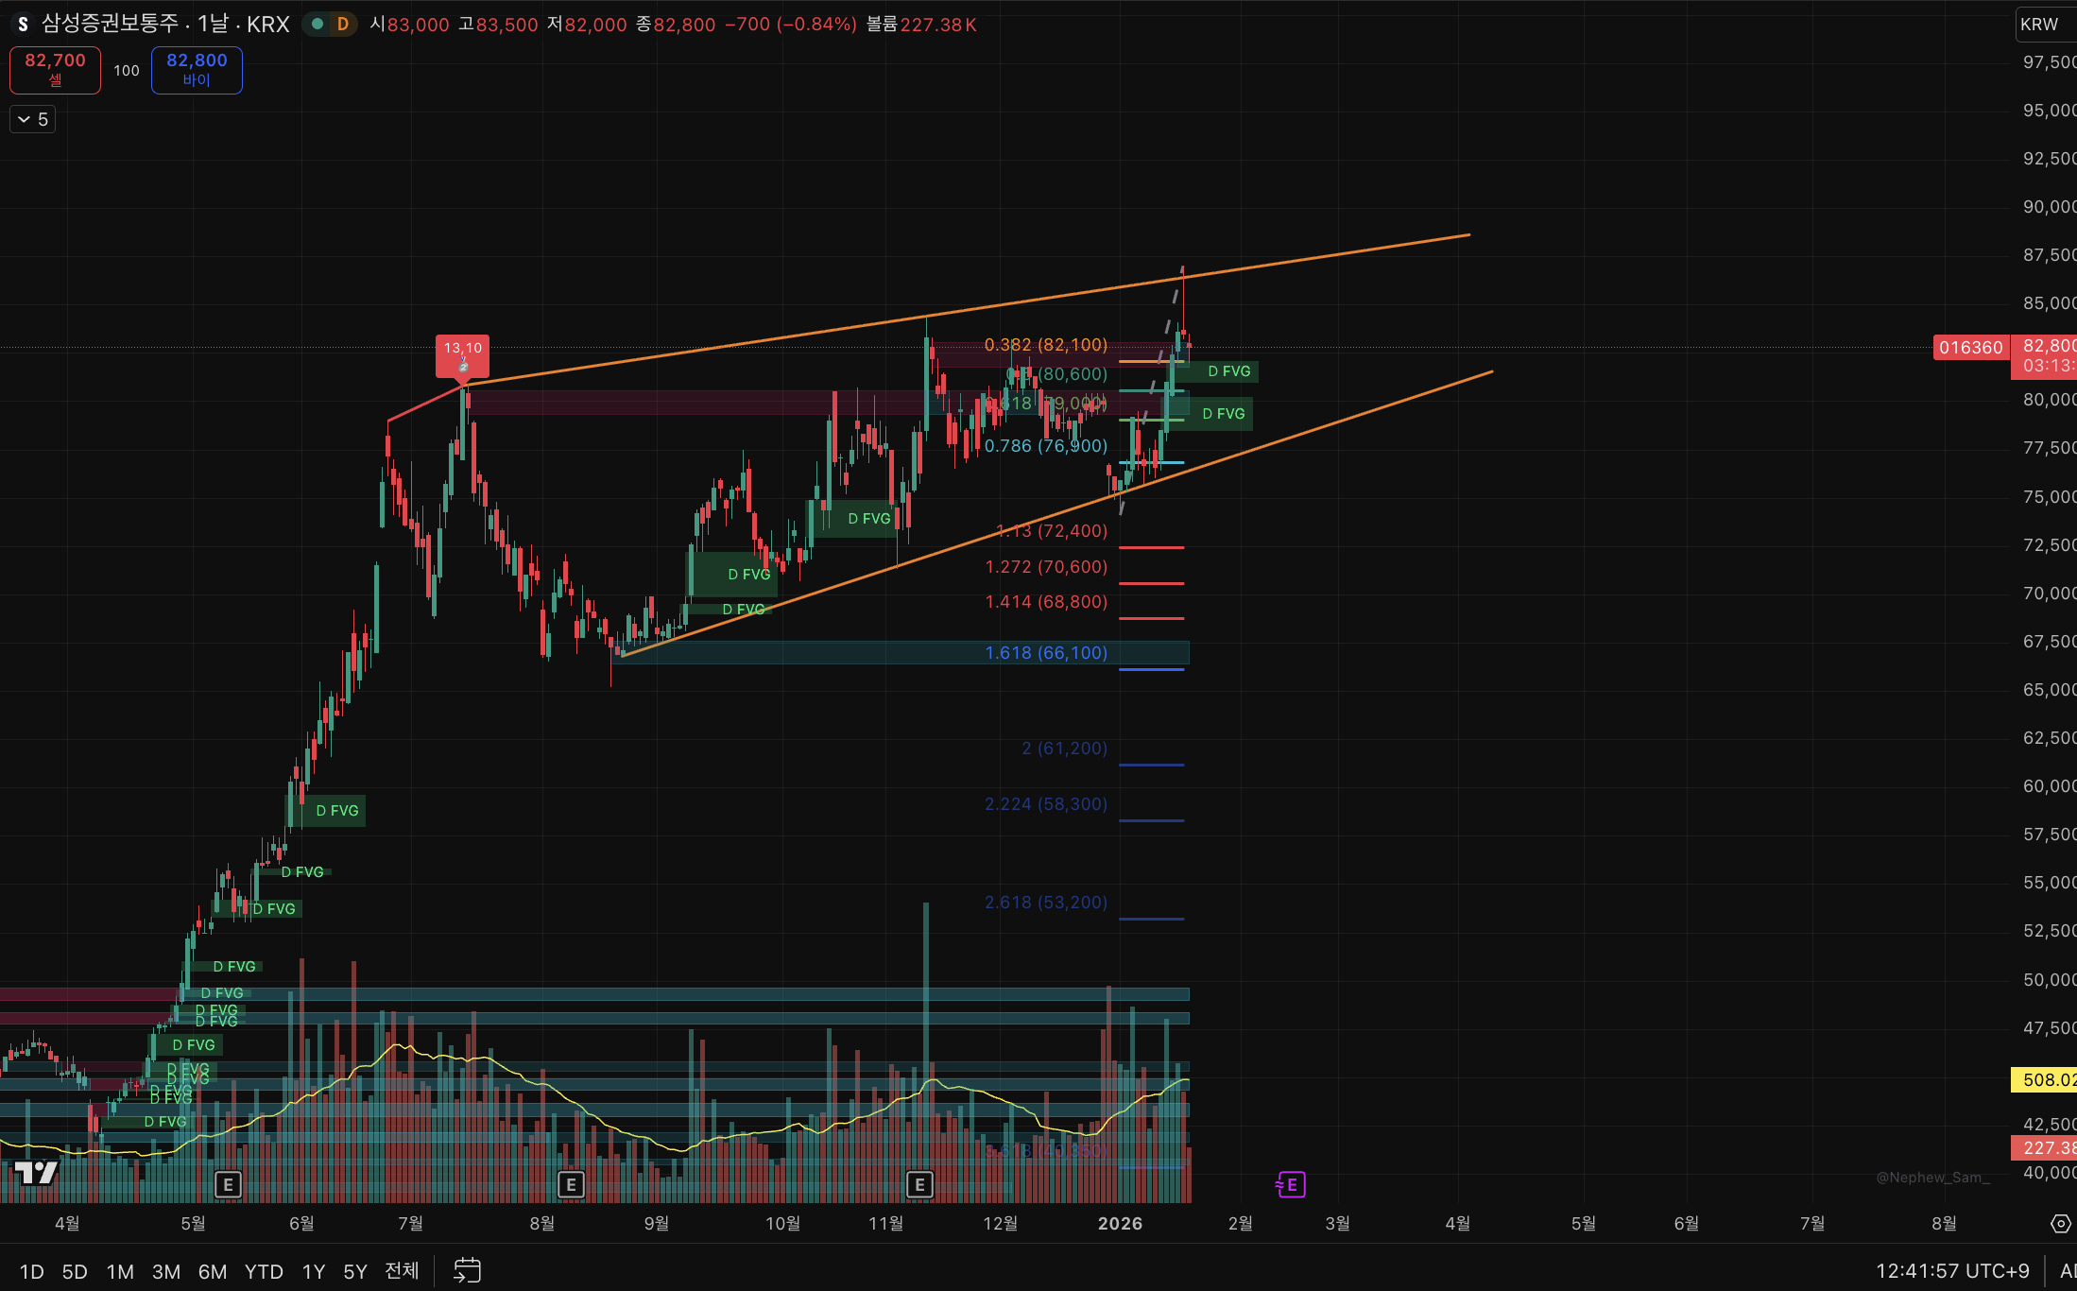Toggle the orange D delayed-data badge
Viewport: 2077px width, 1291px height.
[x=342, y=25]
